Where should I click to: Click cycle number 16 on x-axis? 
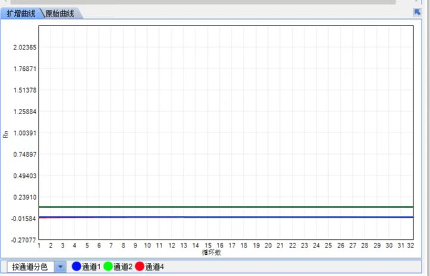point(220,246)
